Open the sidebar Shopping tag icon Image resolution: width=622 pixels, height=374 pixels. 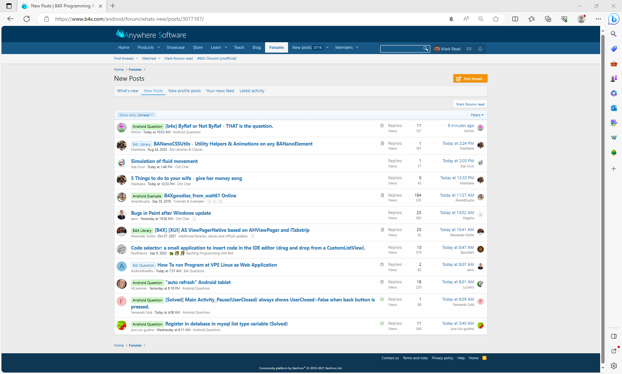point(614,49)
